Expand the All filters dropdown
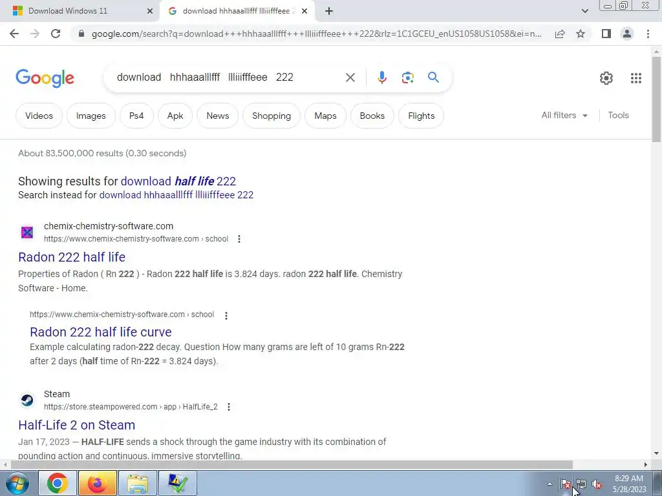Image resolution: width=662 pixels, height=496 pixels. 564,115
